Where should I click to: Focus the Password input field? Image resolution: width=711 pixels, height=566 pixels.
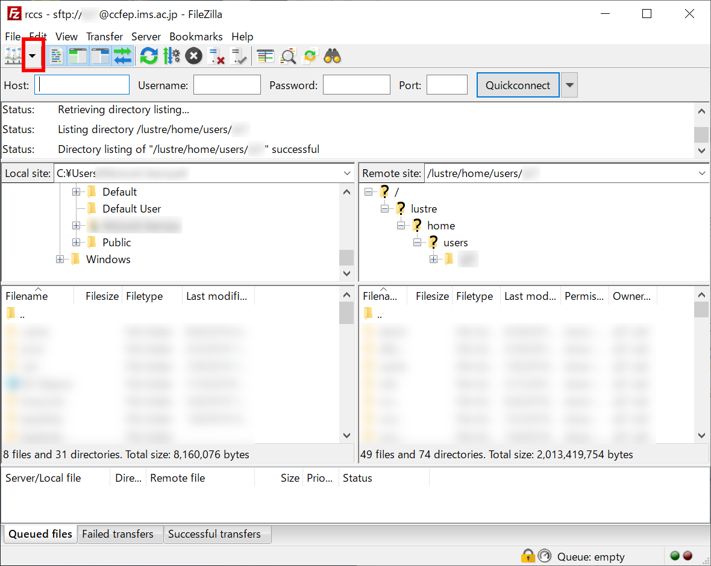pos(357,85)
